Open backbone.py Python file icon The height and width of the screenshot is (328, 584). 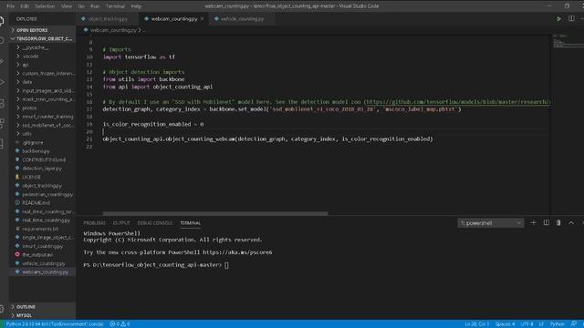point(17,151)
